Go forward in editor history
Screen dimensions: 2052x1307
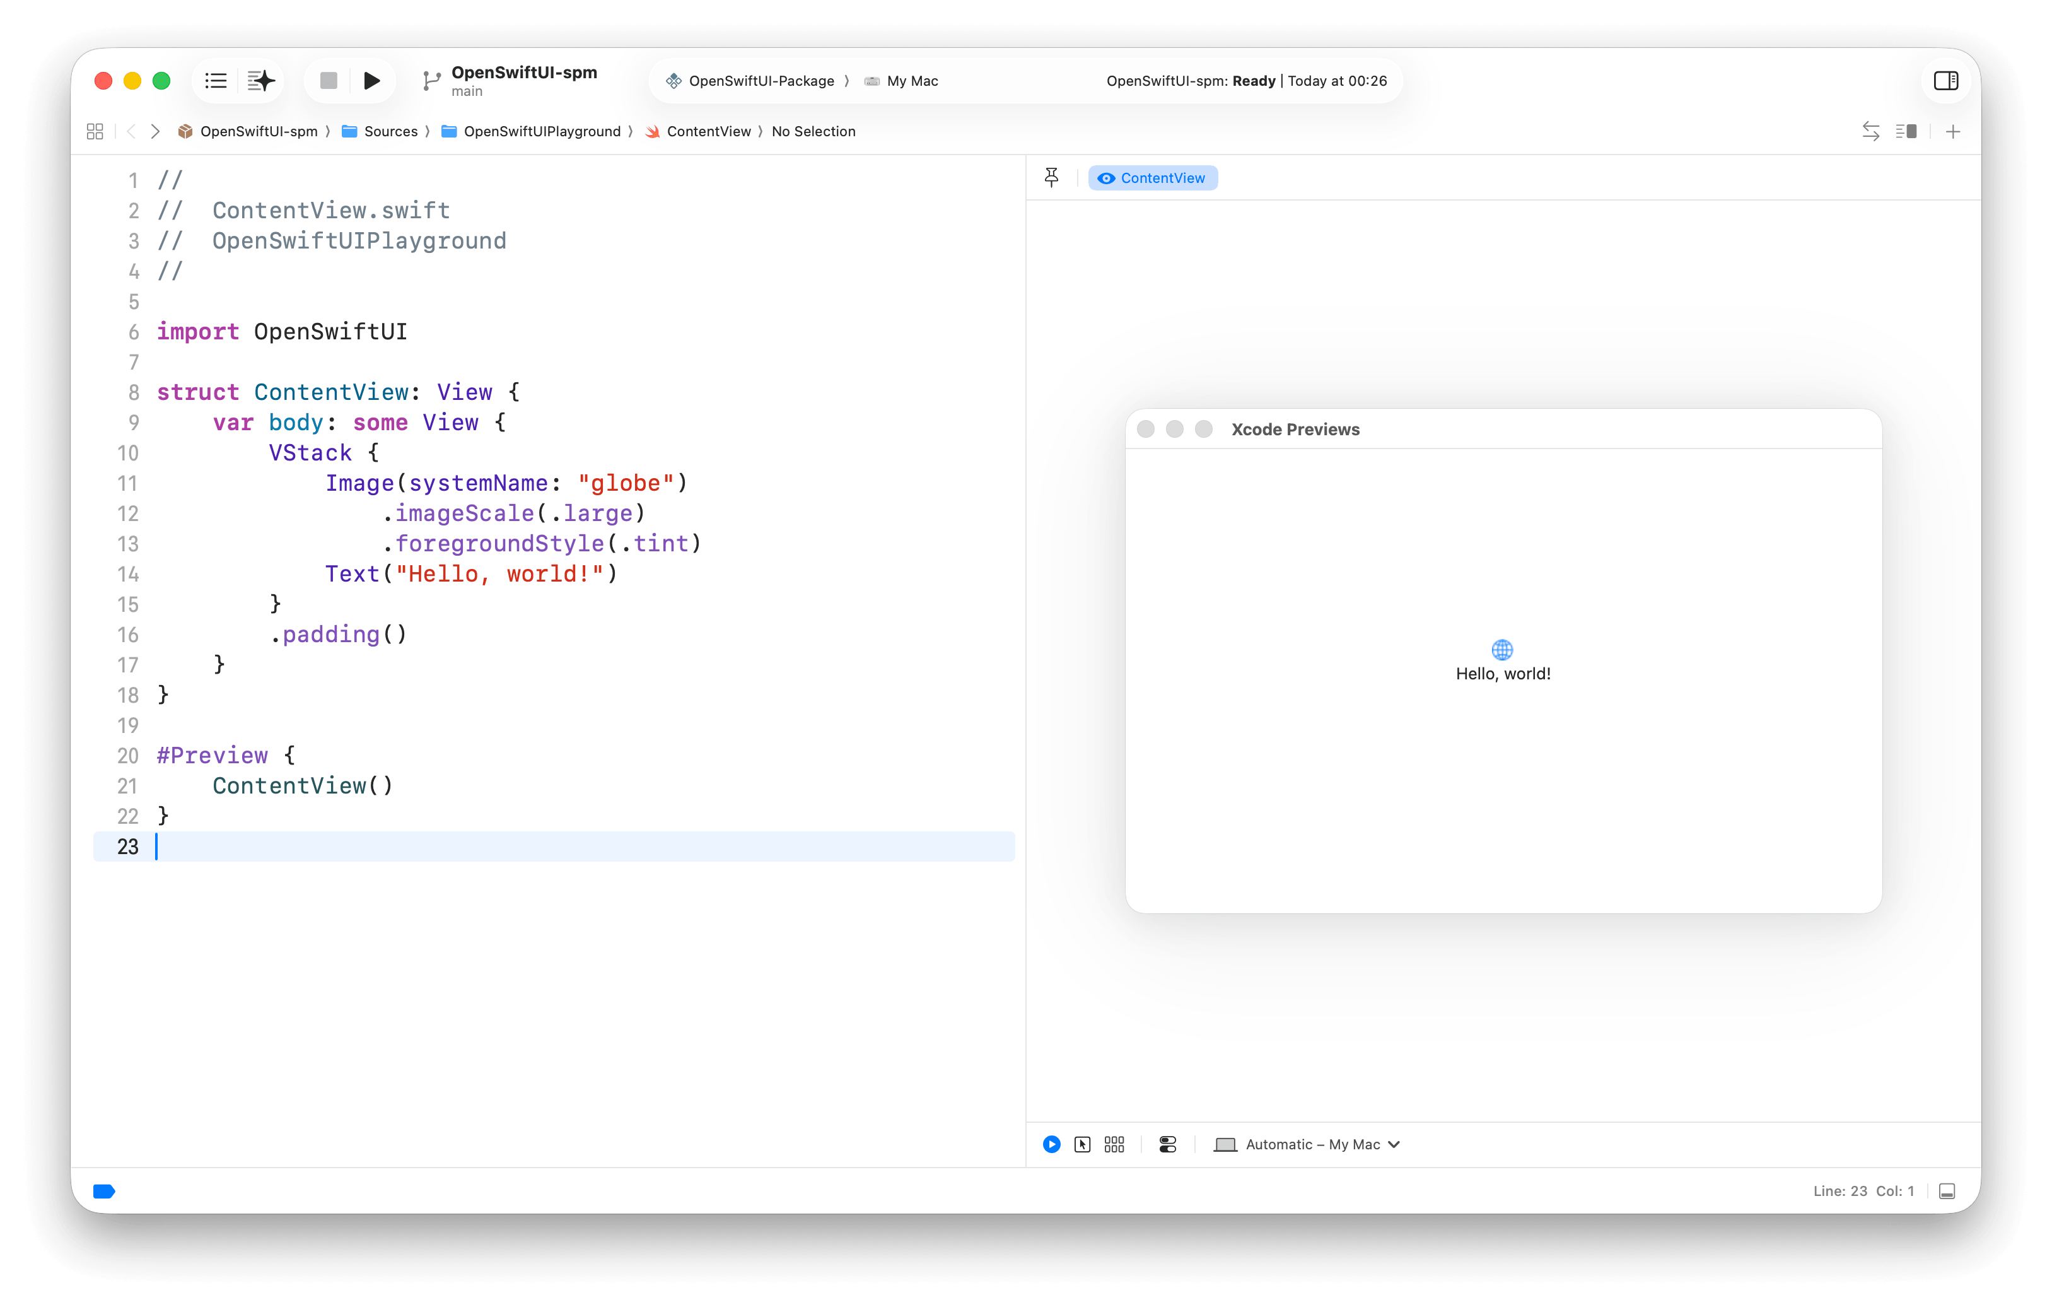tap(155, 131)
